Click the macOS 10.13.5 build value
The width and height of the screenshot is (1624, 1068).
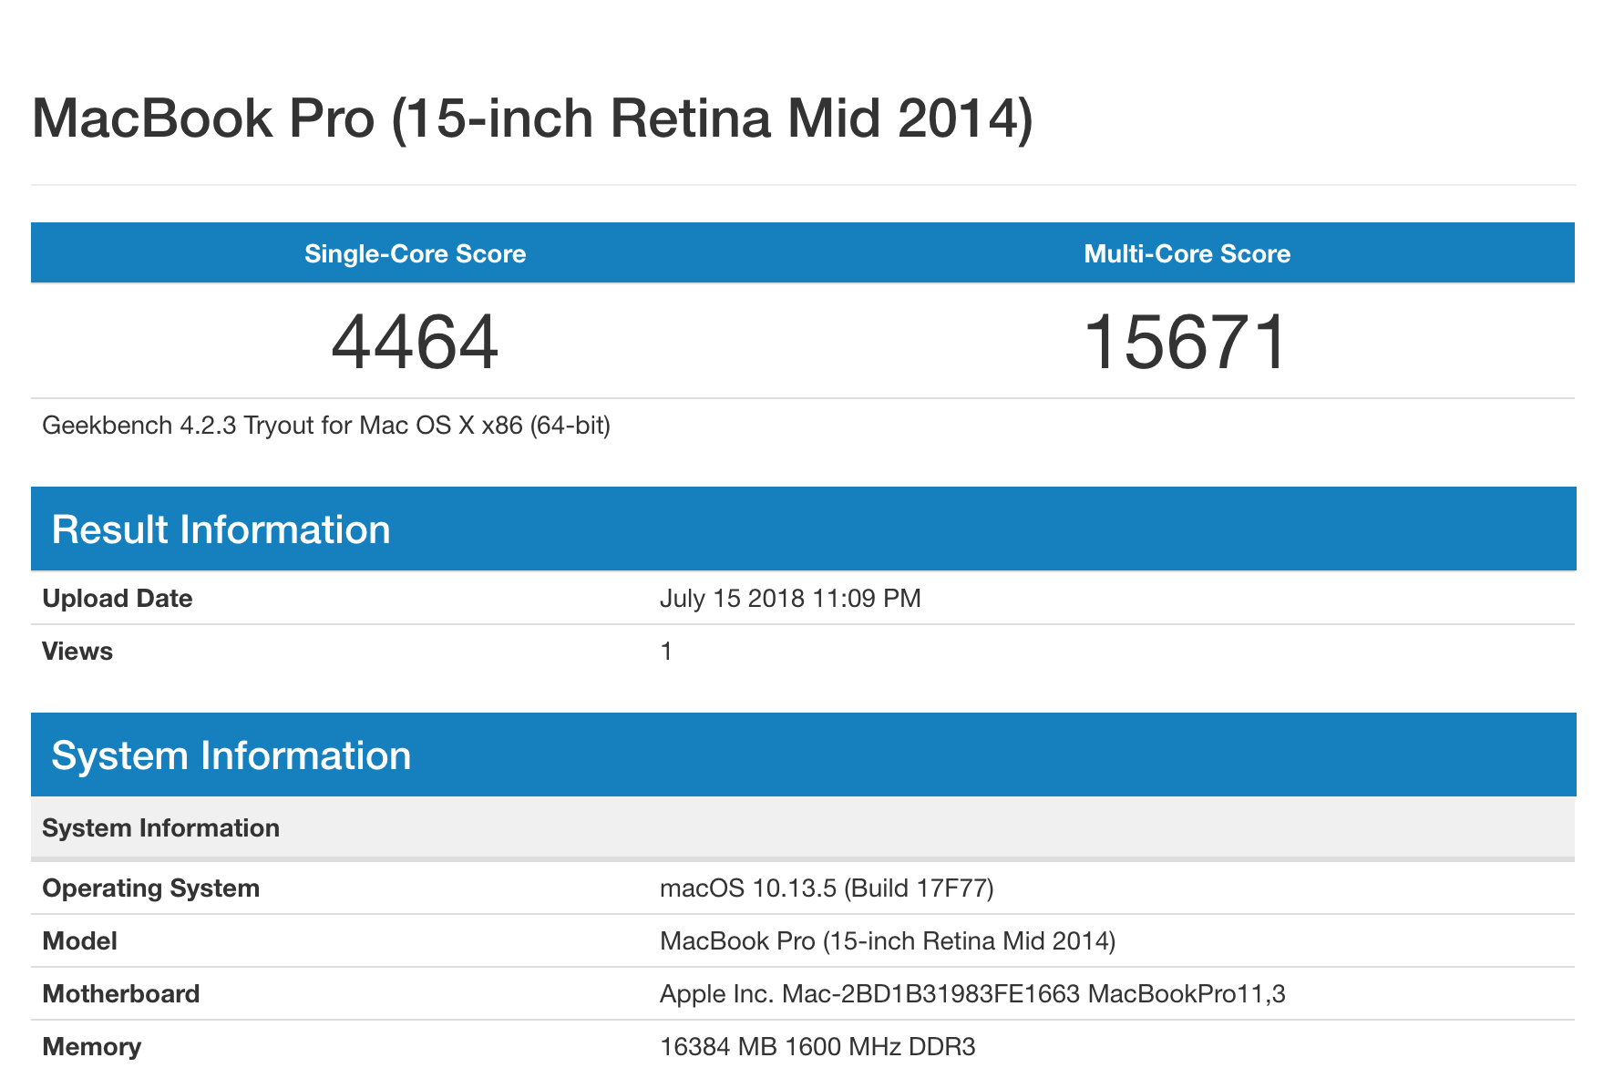tap(827, 888)
